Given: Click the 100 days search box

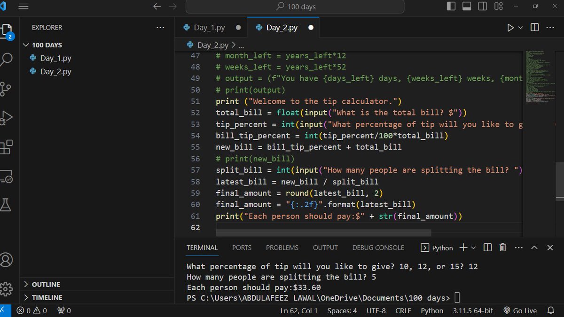Looking at the screenshot, I should click(295, 7).
